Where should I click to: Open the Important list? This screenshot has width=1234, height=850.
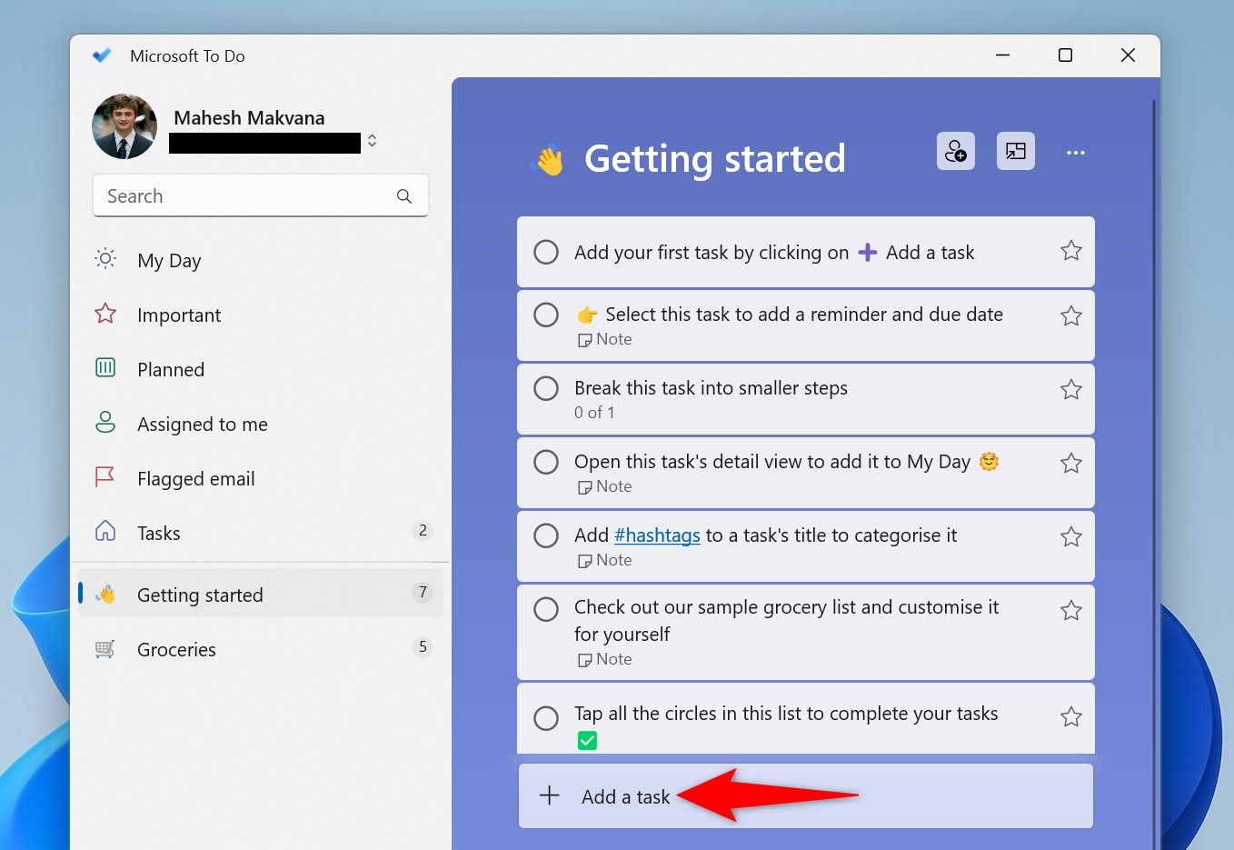(261, 315)
